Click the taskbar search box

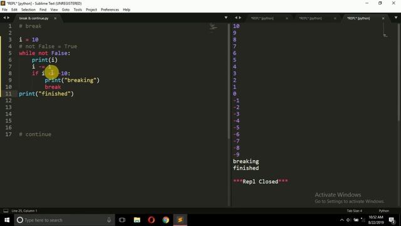65,220
